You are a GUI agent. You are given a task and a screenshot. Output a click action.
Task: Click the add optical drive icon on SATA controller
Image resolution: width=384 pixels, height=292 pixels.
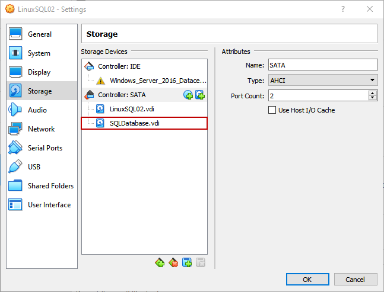pyautogui.click(x=188, y=95)
